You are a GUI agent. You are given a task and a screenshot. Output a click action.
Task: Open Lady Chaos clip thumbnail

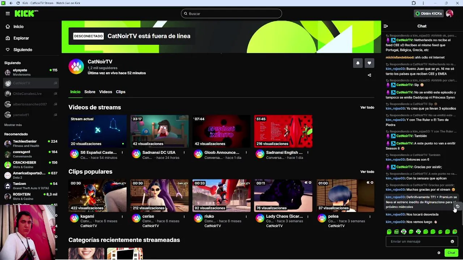(x=283, y=195)
